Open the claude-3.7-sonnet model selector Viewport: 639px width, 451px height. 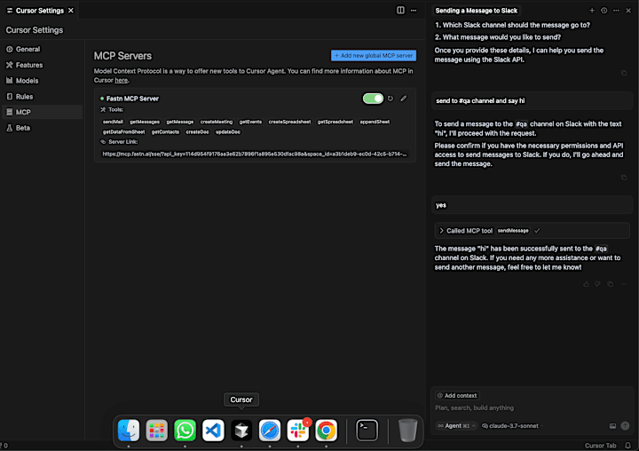coord(510,426)
